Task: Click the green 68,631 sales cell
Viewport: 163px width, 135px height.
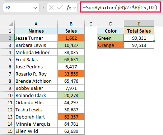Action: (x=71, y=59)
